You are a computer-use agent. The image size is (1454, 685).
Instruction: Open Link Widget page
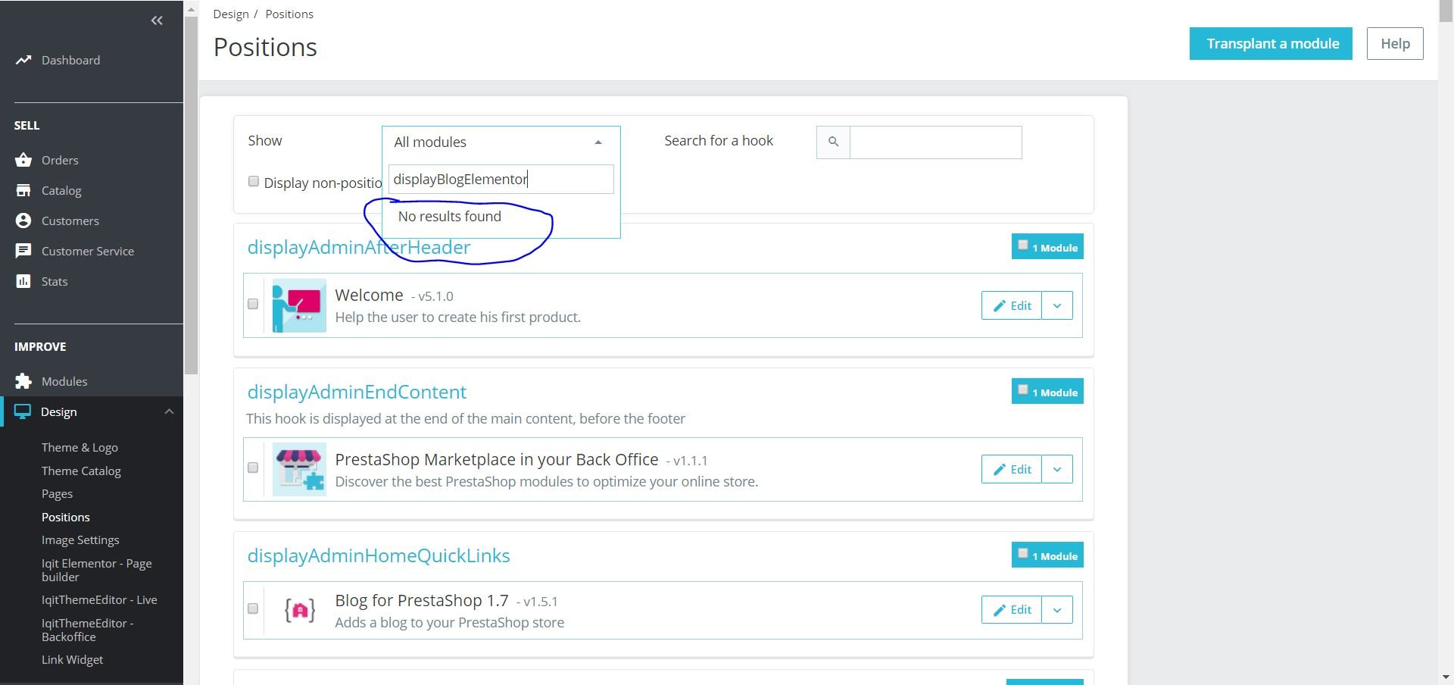tap(73, 659)
